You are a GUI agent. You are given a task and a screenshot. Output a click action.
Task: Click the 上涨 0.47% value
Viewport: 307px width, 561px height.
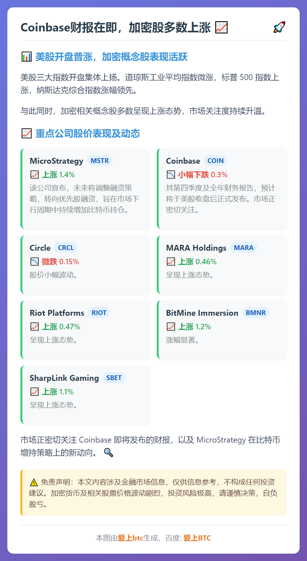(x=61, y=327)
